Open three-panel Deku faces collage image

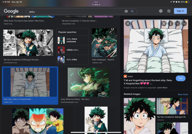[38, 121]
